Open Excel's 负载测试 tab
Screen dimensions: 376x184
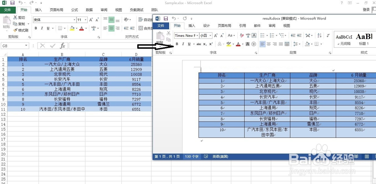tap(137, 10)
